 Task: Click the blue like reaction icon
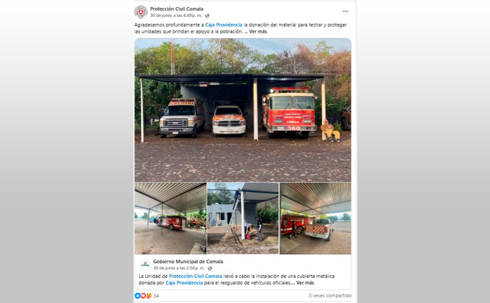pyautogui.click(x=138, y=296)
